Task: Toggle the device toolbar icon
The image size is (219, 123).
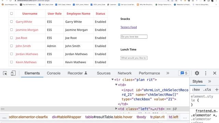Action: pyautogui.click(x=13, y=73)
